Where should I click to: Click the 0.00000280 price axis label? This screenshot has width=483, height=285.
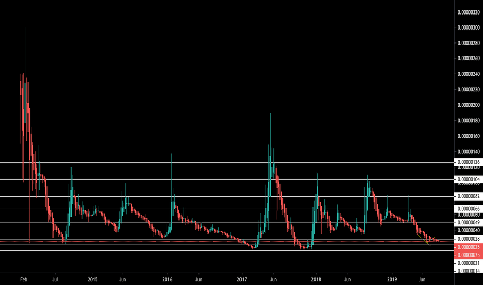[468, 43]
